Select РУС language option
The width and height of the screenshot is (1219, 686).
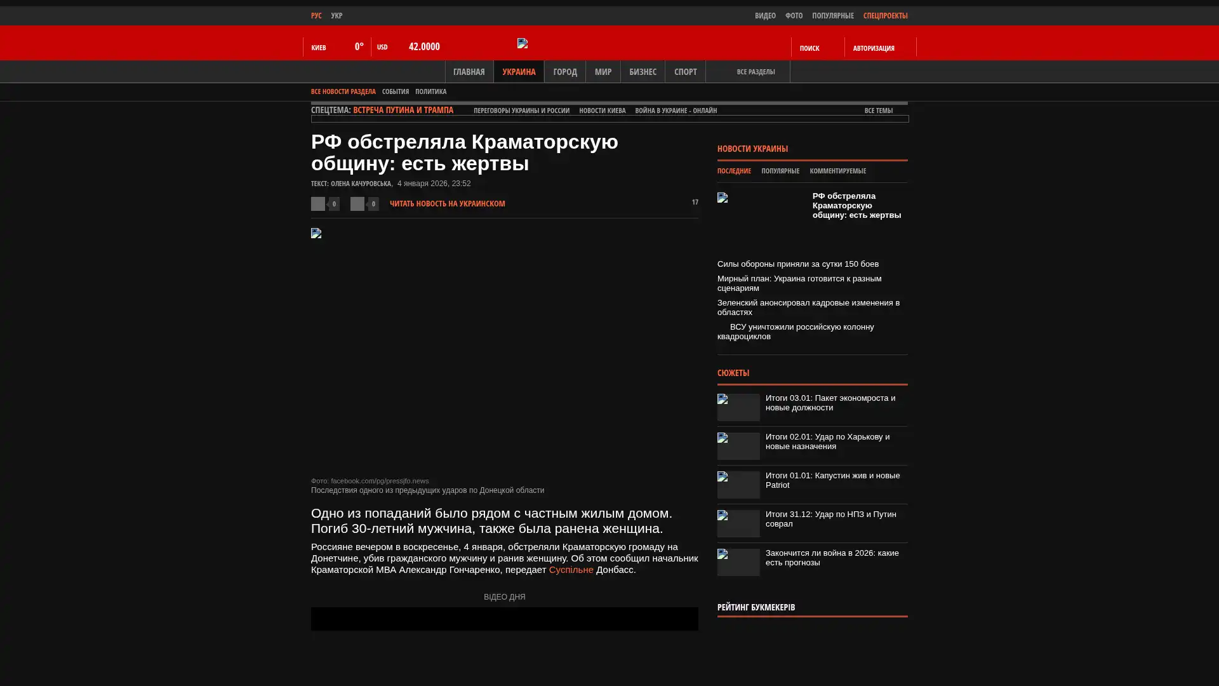pyautogui.click(x=316, y=16)
